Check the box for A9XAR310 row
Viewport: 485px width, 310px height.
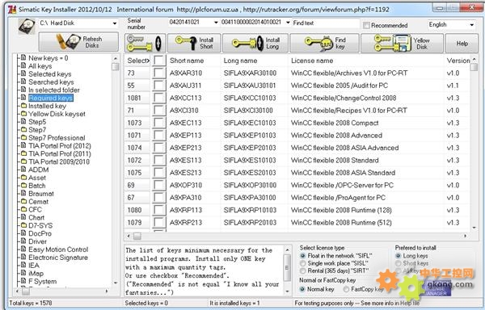[x=159, y=73]
